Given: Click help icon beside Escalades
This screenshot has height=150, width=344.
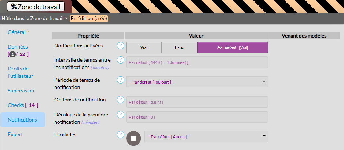Looking at the screenshot, I should [x=120, y=135].
